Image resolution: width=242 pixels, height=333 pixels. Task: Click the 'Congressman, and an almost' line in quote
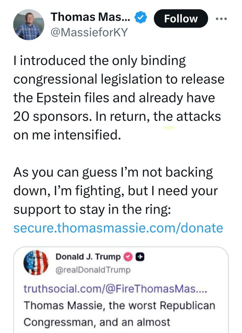click(x=97, y=322)
